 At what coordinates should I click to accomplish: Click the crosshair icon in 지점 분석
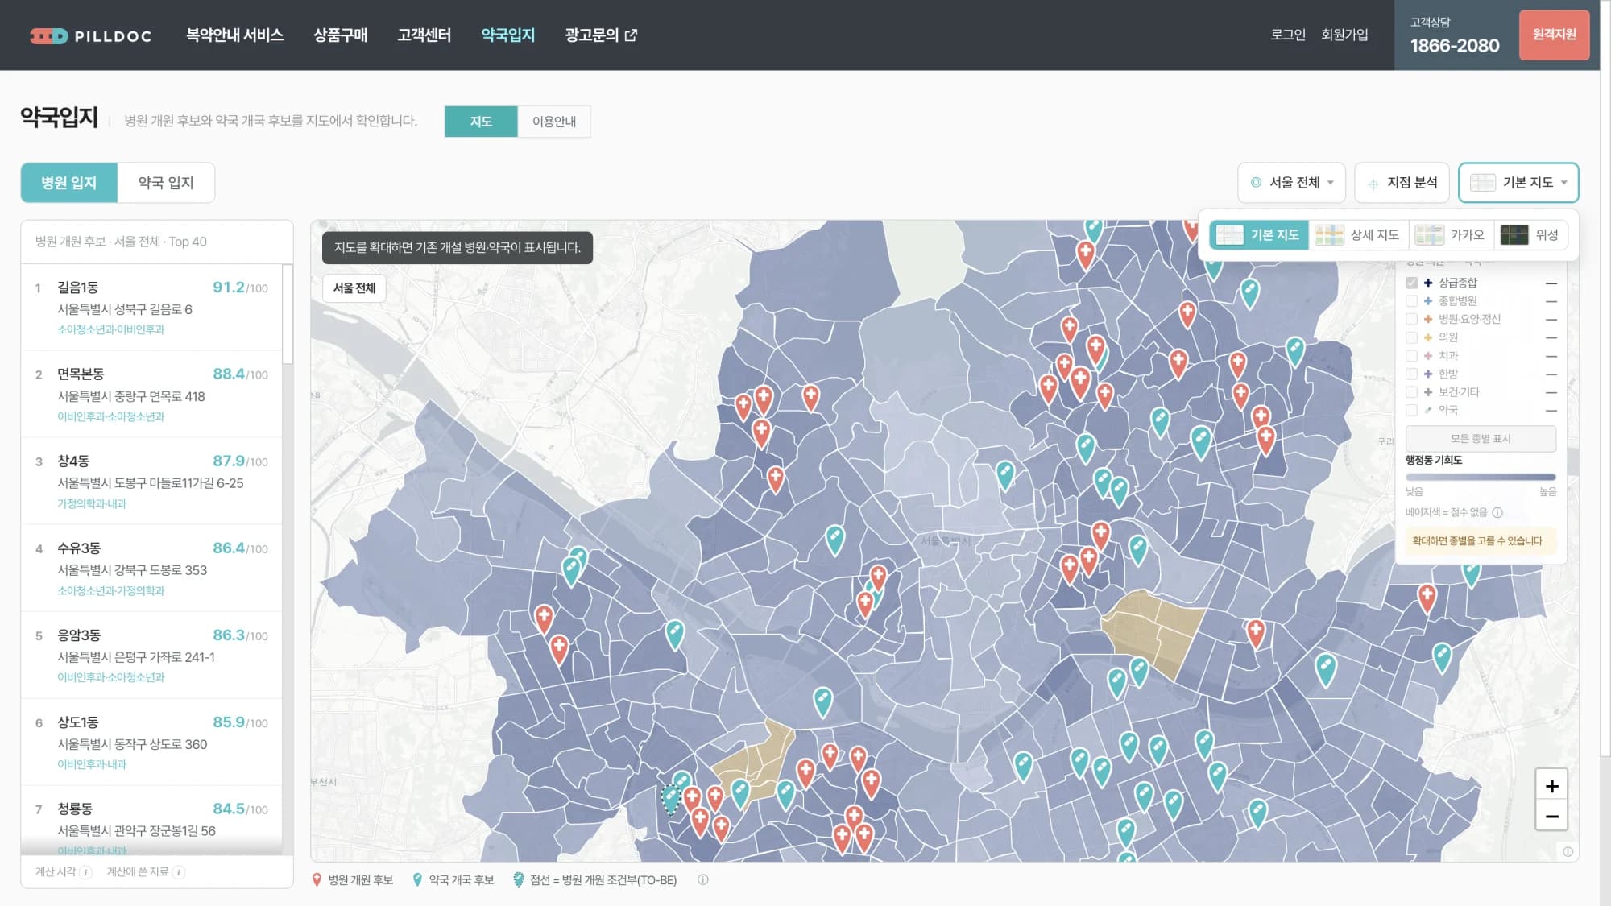tap(1373, 184)
